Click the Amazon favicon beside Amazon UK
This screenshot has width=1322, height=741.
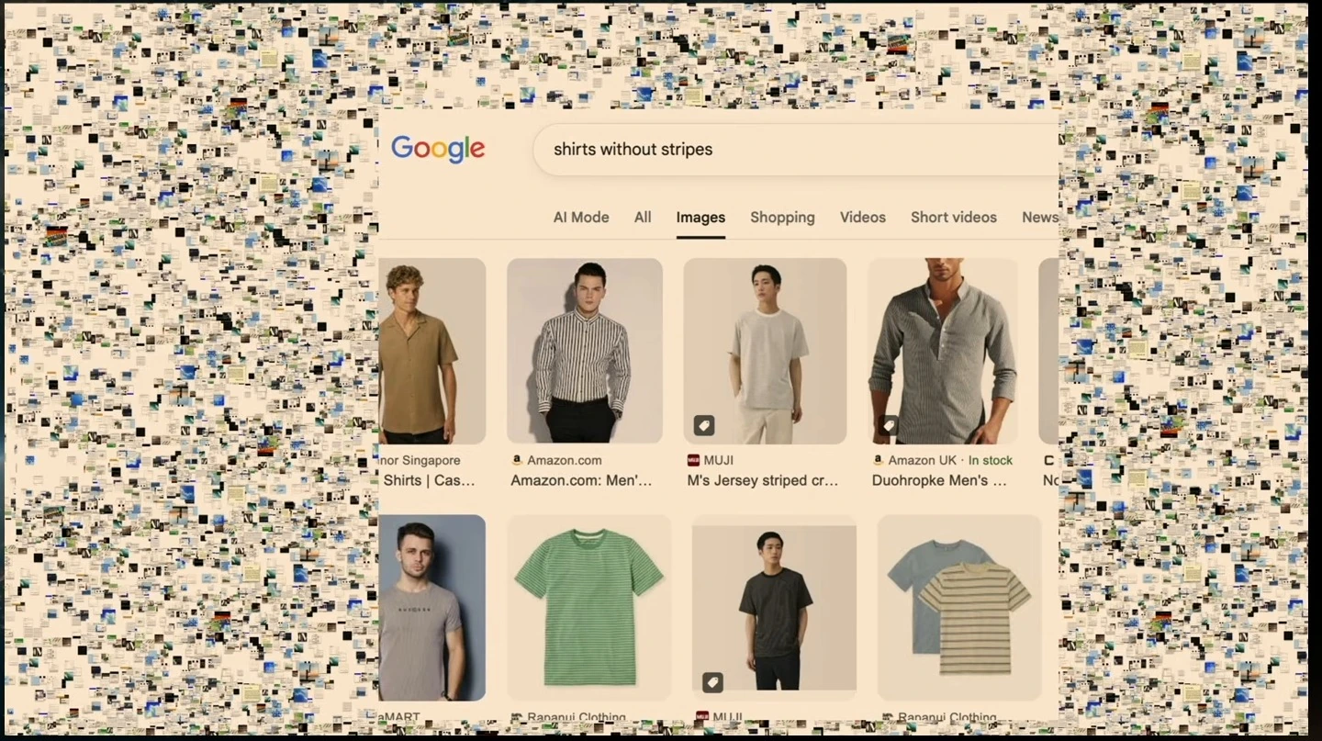[x=879, y=460]
